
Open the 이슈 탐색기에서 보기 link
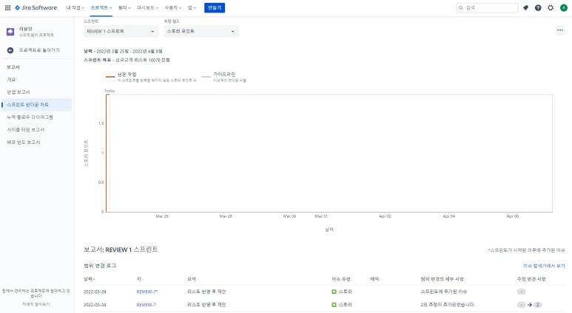(x=544, y=265)
